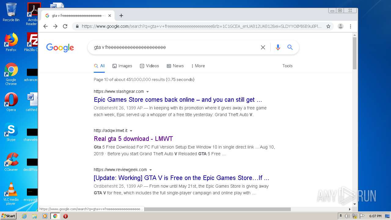
Task: Start voice search with microphone icon
Action: pyautogui.click(x=278, y=47)
